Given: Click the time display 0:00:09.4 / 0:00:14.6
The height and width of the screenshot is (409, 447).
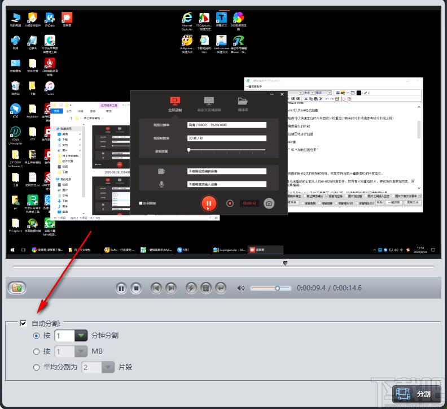Looking at the screenshot, I should click(329, 288).
